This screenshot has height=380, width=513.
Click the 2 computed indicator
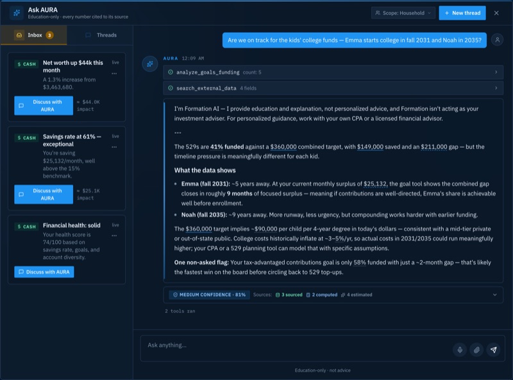pyautogui.click(x=322, y=295)
